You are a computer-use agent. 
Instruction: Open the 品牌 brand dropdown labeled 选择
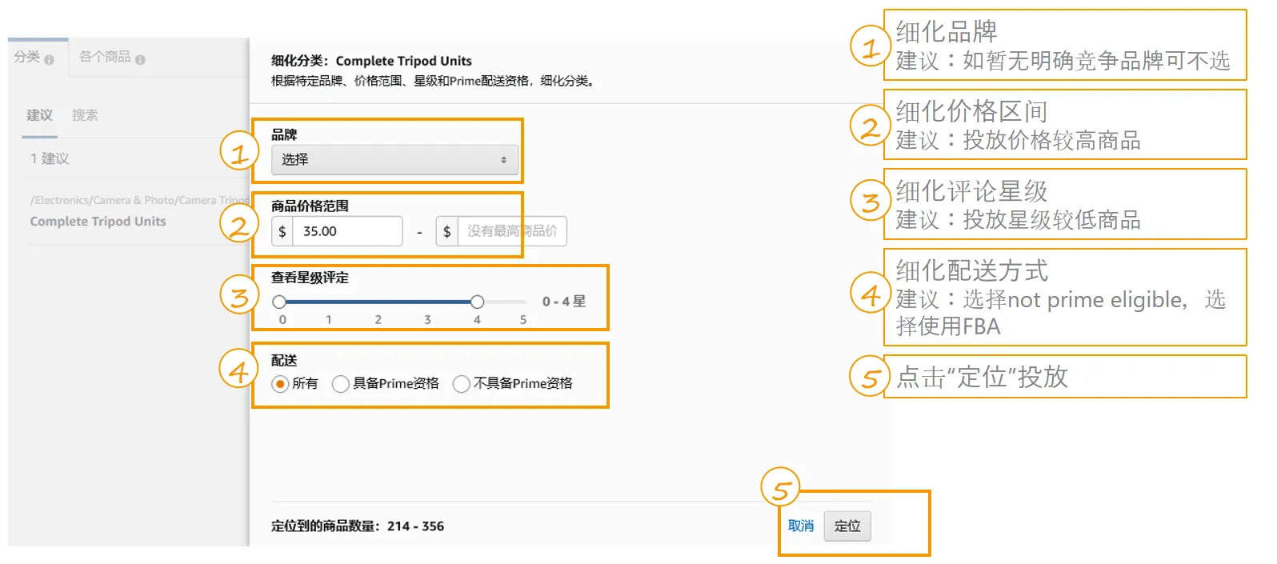click(394, 159)
